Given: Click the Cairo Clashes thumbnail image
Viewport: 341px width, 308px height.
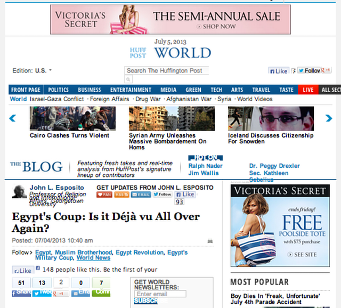Looking at the screenshot, I should point(72,118).
